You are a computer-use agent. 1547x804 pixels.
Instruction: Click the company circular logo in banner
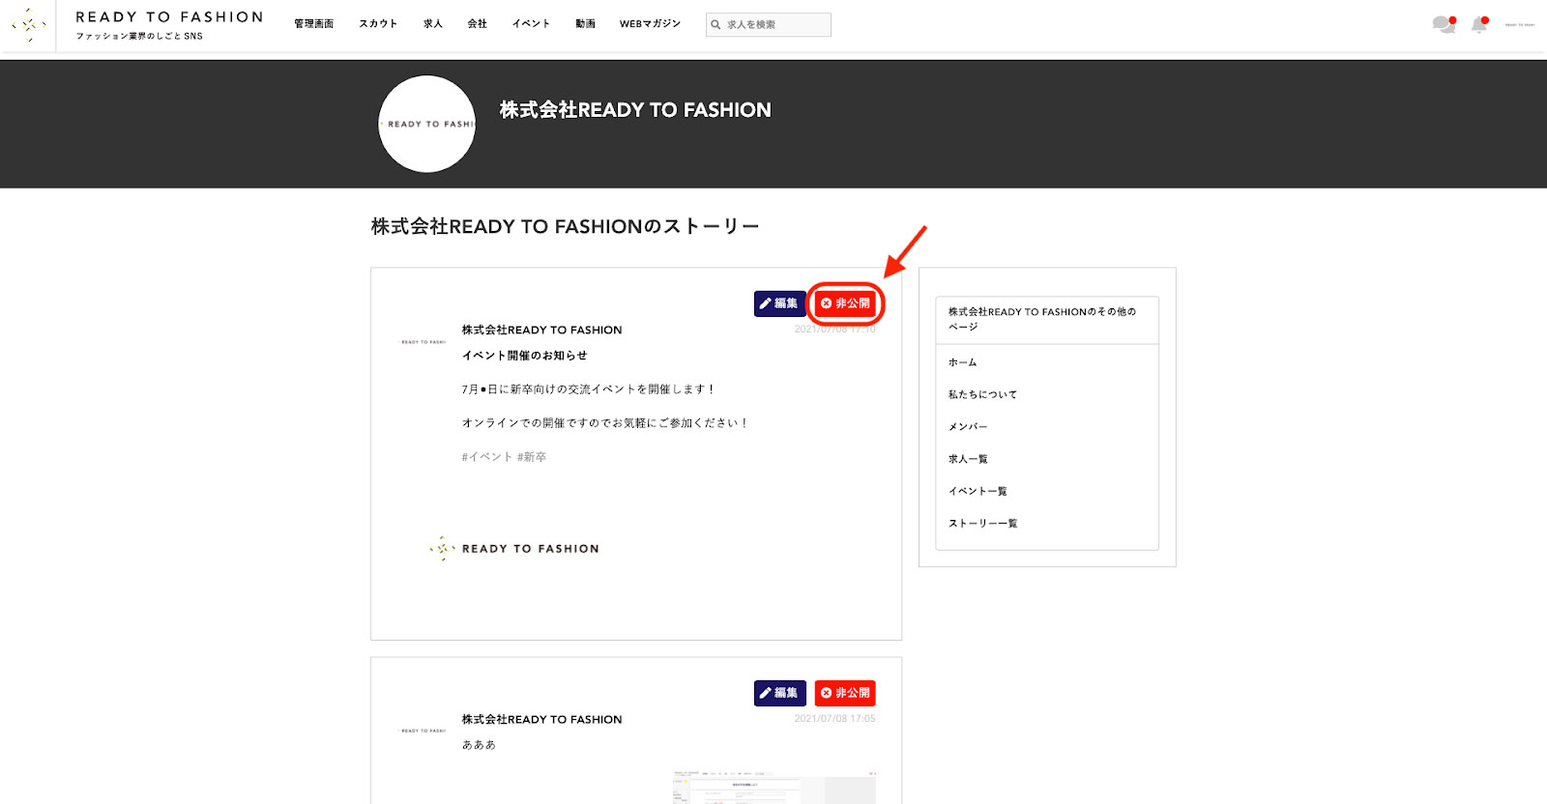(x=426, y=124)
